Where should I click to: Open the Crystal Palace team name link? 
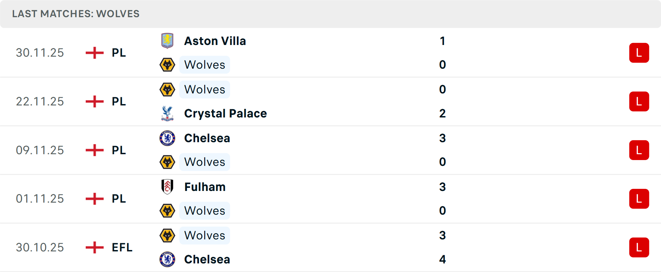click(x=225, y=113)
